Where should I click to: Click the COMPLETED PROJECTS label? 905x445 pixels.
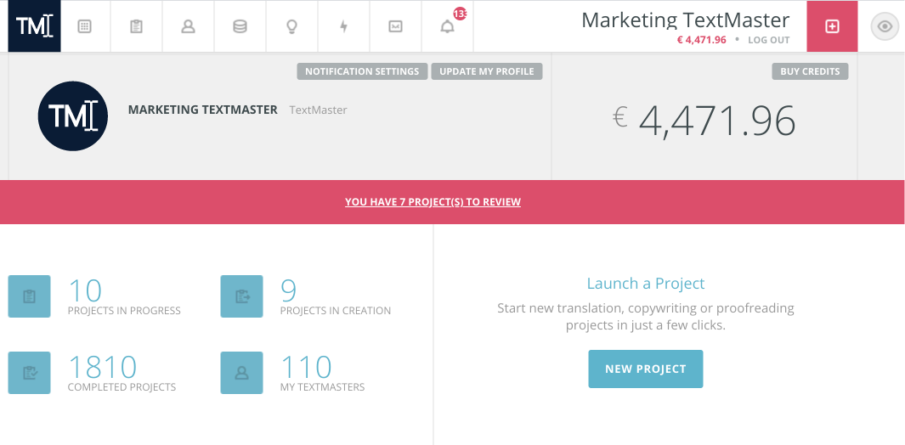click(122, 387)
